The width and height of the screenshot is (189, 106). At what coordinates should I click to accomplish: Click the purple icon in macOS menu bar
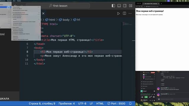[x=168, y=1]
